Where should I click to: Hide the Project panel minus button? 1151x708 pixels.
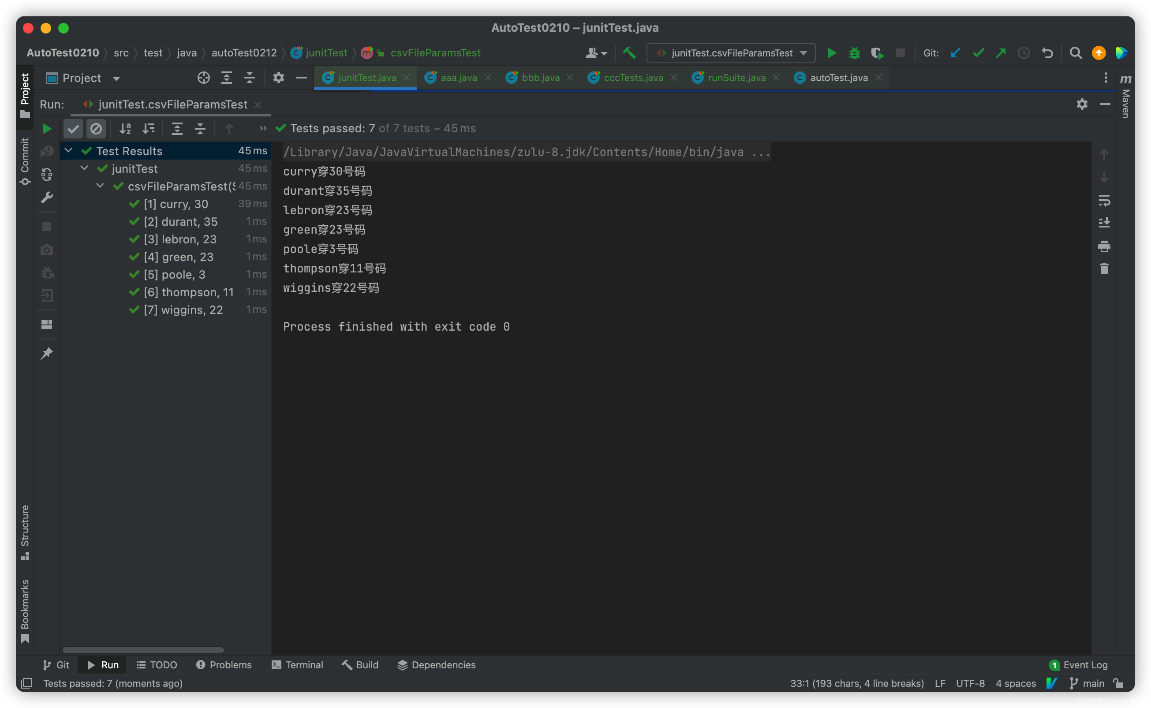click(x=302, y=78)
